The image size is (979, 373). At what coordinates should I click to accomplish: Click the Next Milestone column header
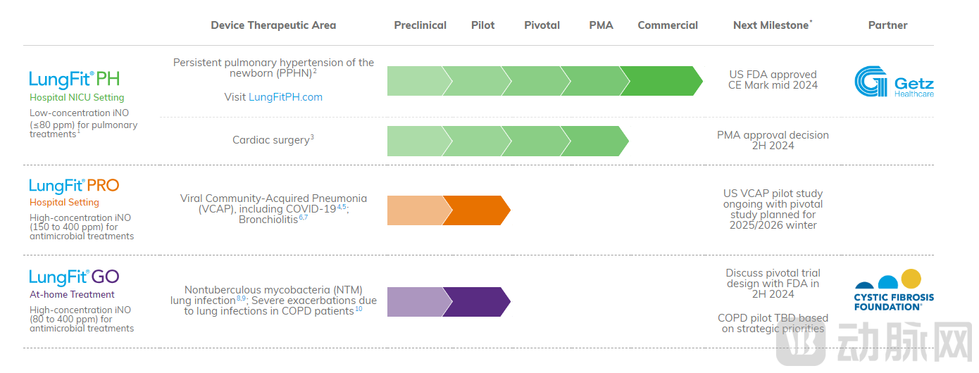click(x=772, y=25)
